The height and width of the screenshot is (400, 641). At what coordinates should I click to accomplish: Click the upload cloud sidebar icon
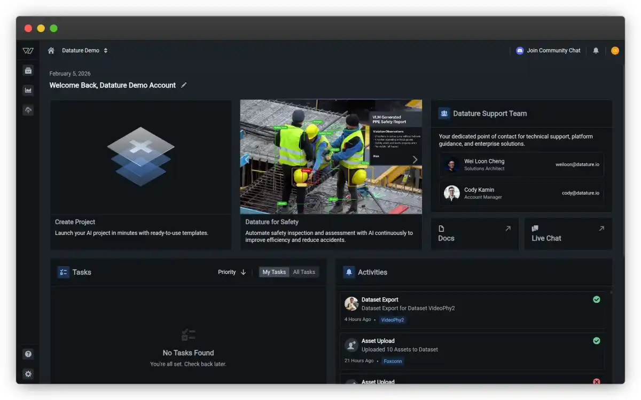(28, 110)
